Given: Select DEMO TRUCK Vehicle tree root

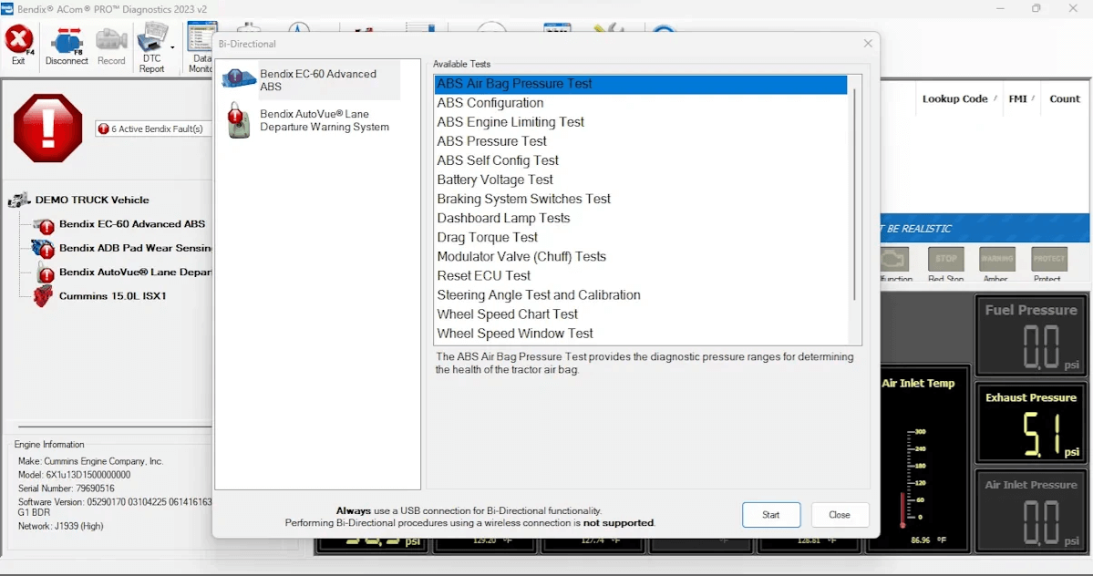Looking at the screenshot, I should tap(91, 200).
